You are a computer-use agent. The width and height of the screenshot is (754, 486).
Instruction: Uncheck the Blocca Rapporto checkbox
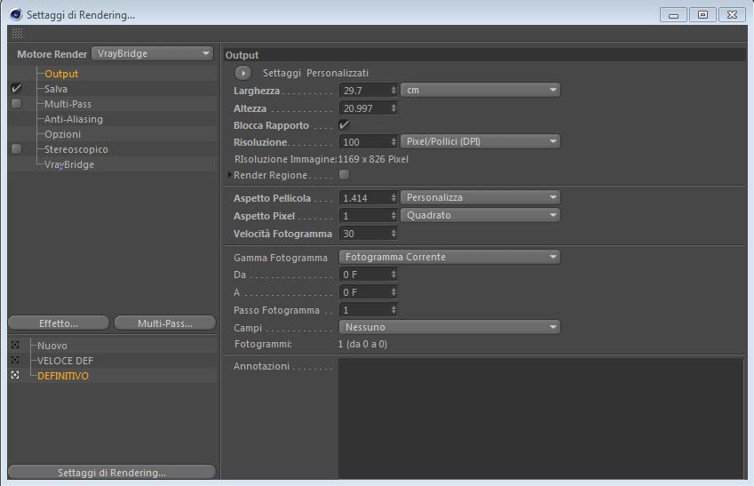coord(344,124)
